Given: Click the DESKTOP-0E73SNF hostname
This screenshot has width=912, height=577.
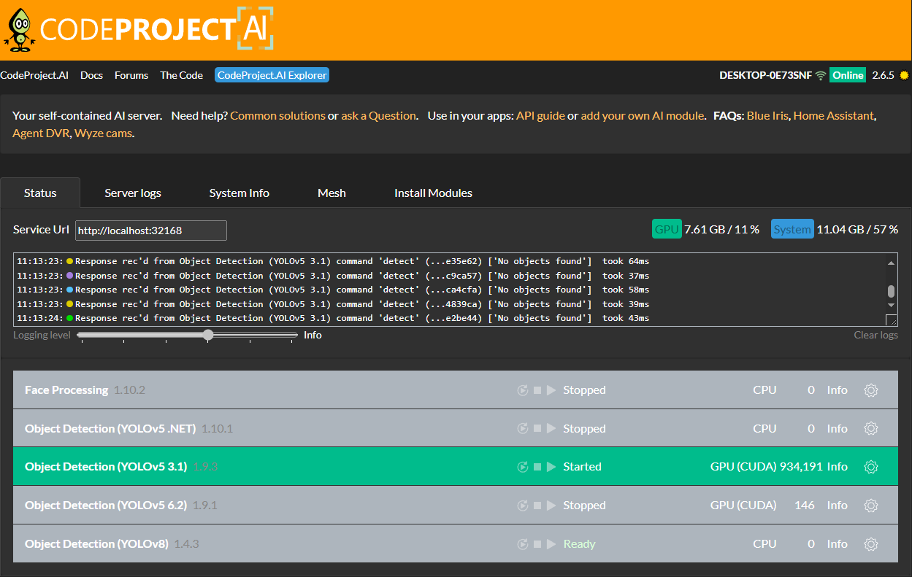Looking at the screenshot, I should pyautogui.click(x=765, y=75).
